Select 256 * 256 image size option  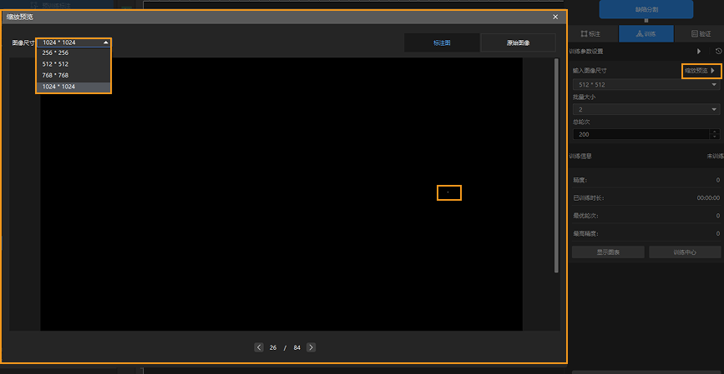(x=73, y=52)
